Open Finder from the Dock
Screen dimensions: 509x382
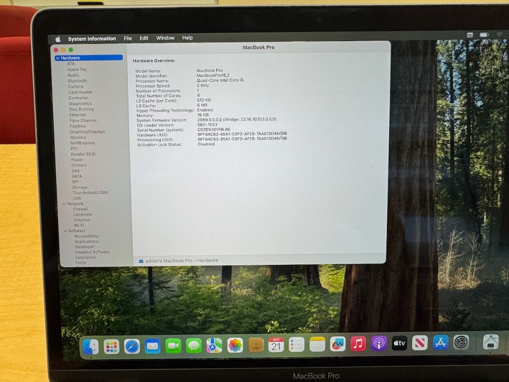coord(91,346)
